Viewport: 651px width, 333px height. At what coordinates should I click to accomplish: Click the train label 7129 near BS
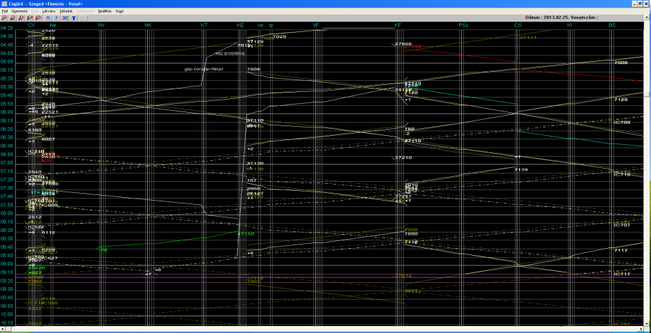pos(621,100)
